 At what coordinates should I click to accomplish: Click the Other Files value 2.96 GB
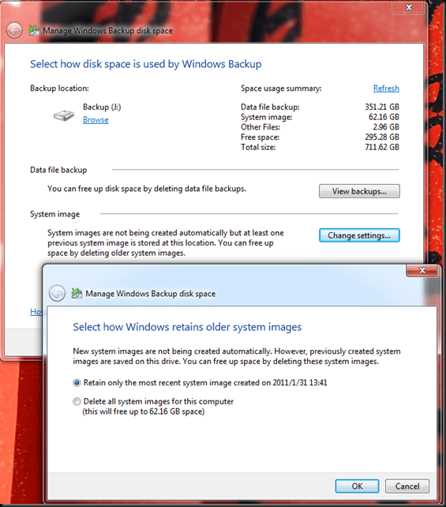(x=386, y=127)
